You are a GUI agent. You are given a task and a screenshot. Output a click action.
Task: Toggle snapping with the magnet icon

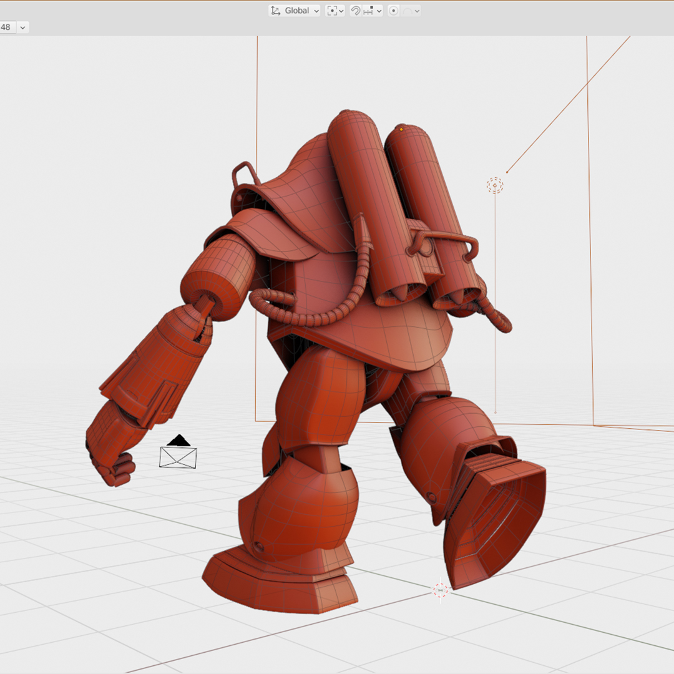356,11
